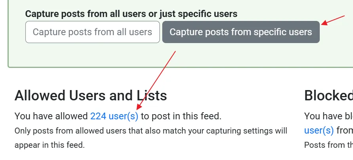The image size is (353, 160).
Task: Click the "to post in this feed." text
Action: coord(181,116)
